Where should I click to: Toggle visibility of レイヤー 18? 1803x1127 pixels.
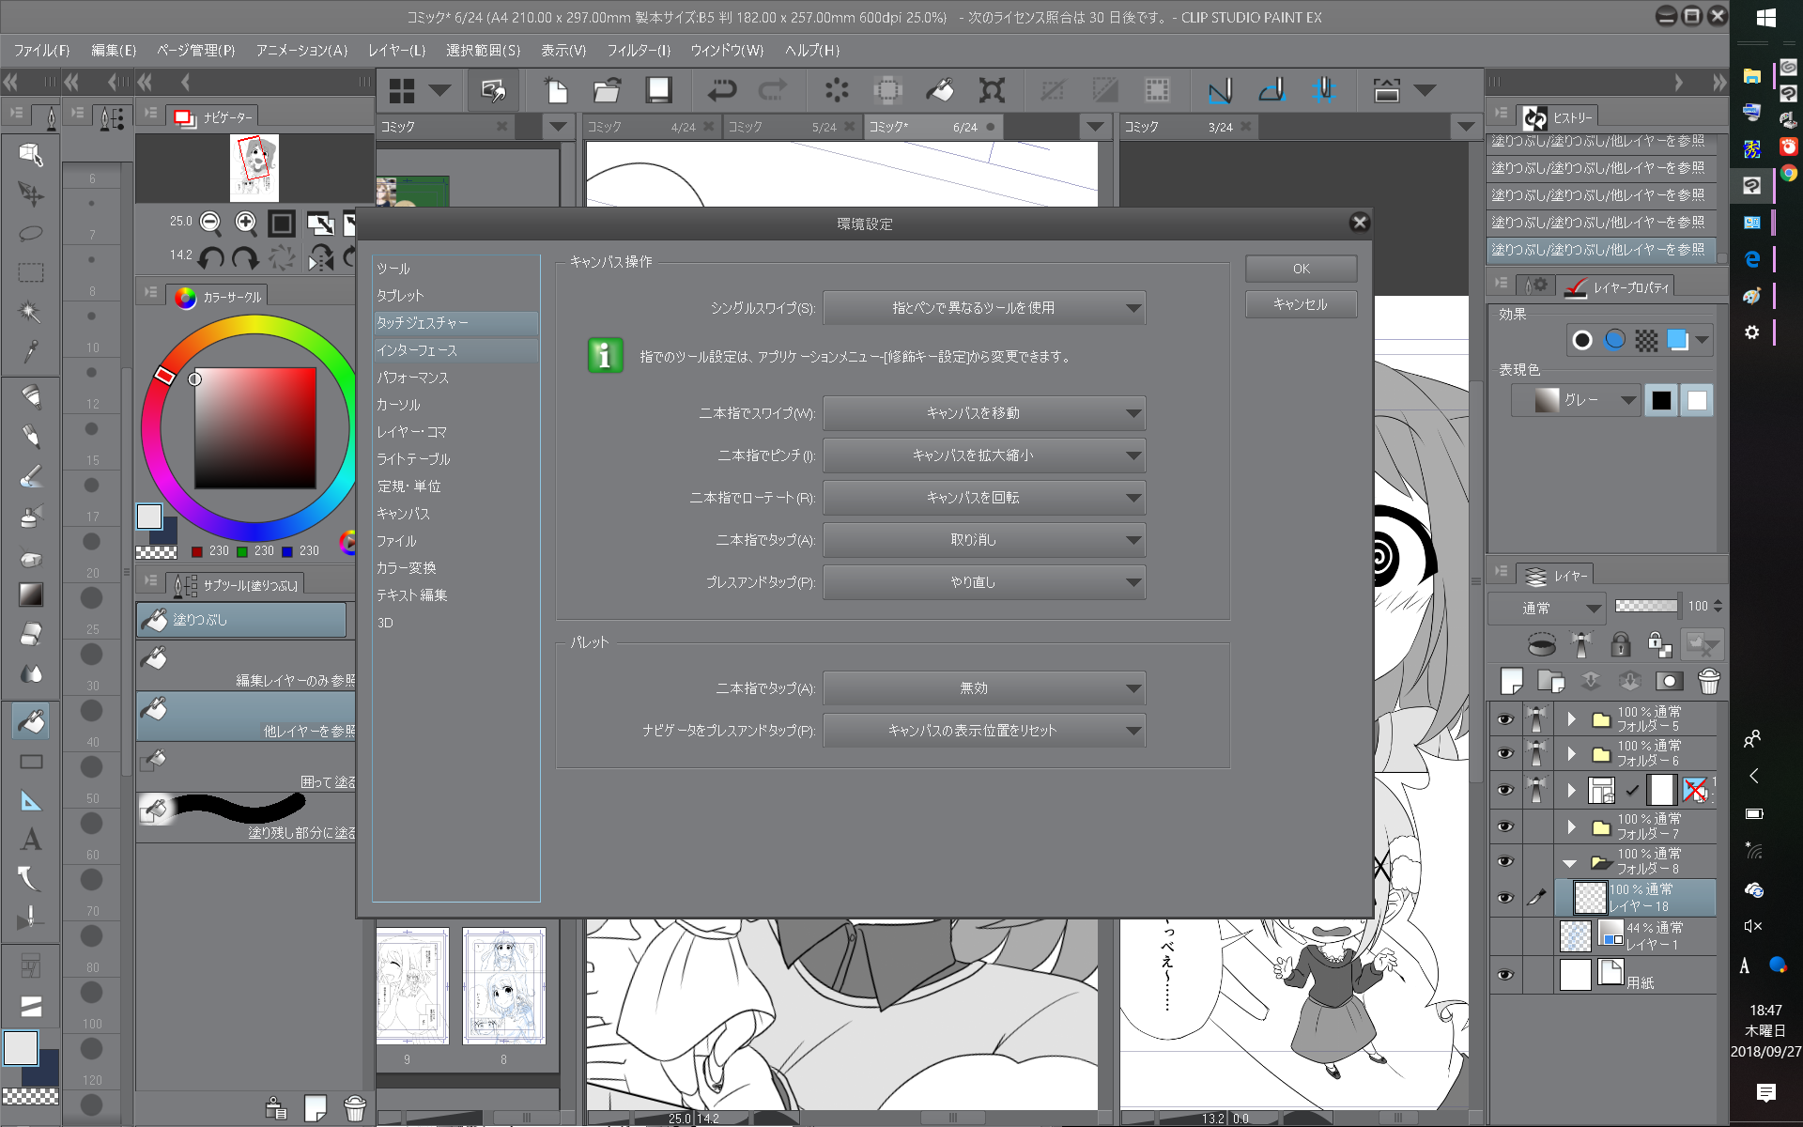click(x=1505, y=898)
